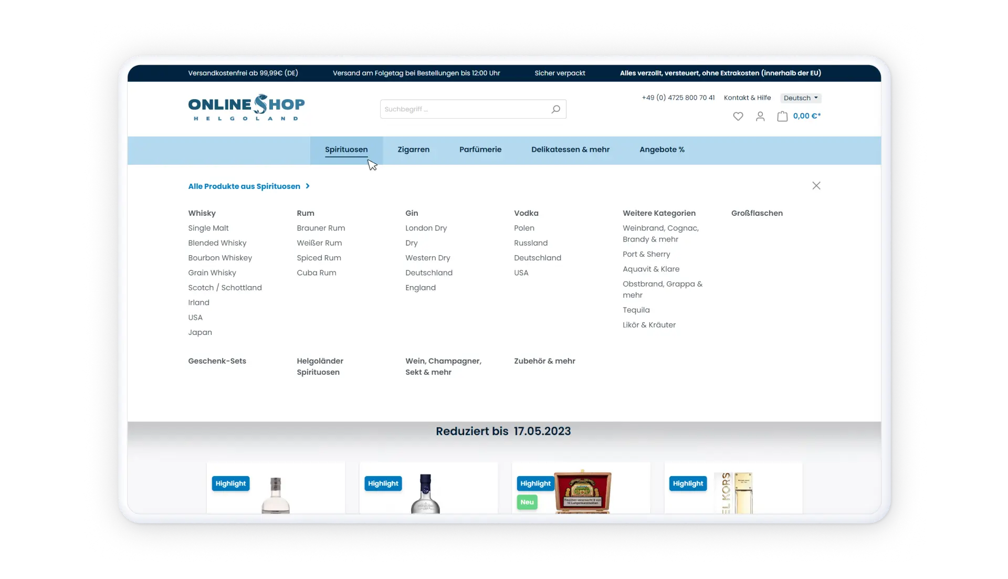Expand the Deutsch language dropdown

point(800,98)
